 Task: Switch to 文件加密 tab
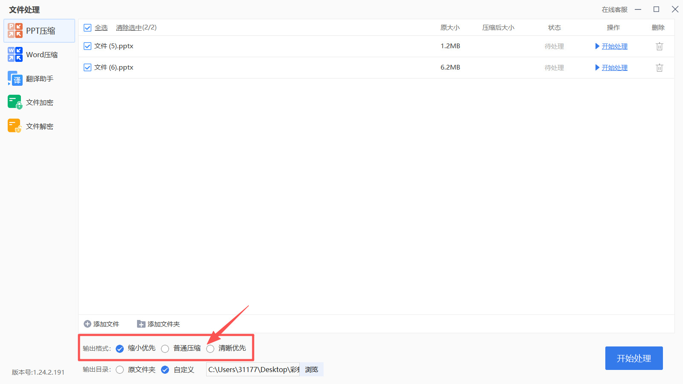pos(39,102)
